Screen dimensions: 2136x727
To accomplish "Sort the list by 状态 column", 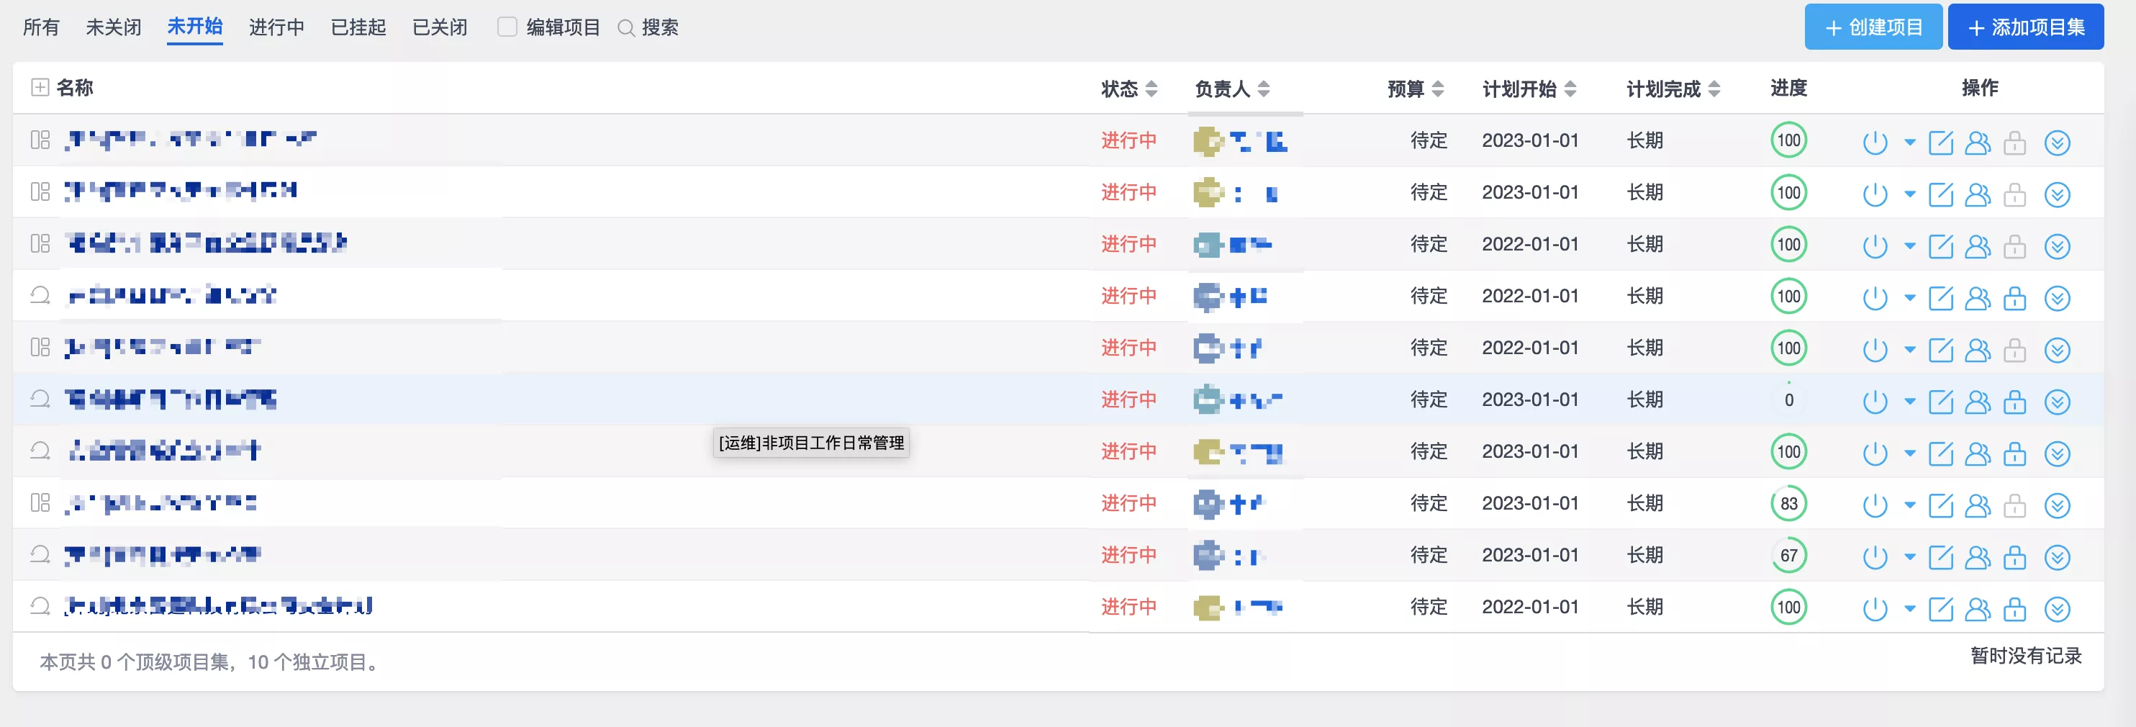I will point(1151,89).
